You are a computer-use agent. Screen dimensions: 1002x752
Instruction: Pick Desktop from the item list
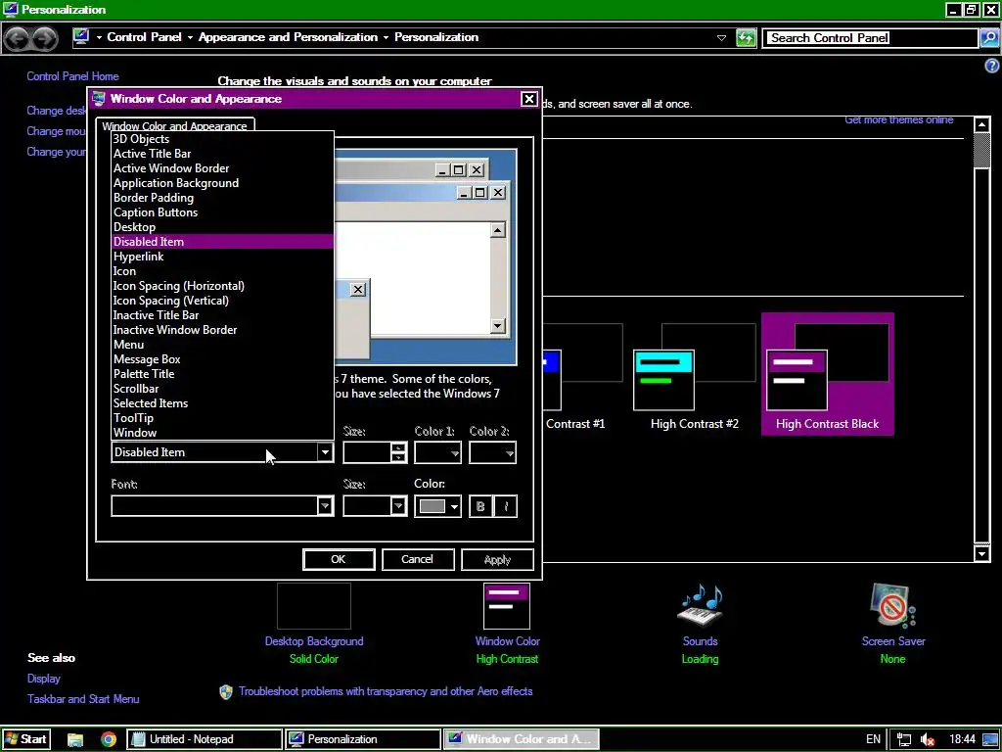(222, 227)
